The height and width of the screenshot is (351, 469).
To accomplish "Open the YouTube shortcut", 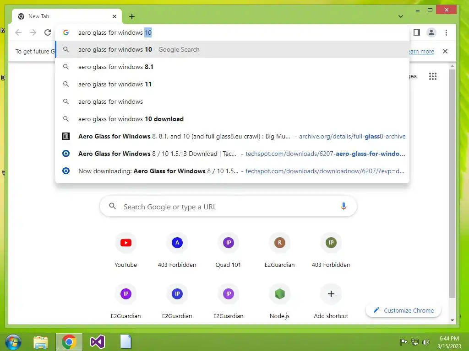I will pos(125,251).
